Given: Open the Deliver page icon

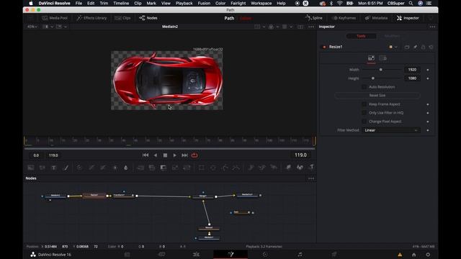Looking at the screenshot, I should (x=334, y=254).
